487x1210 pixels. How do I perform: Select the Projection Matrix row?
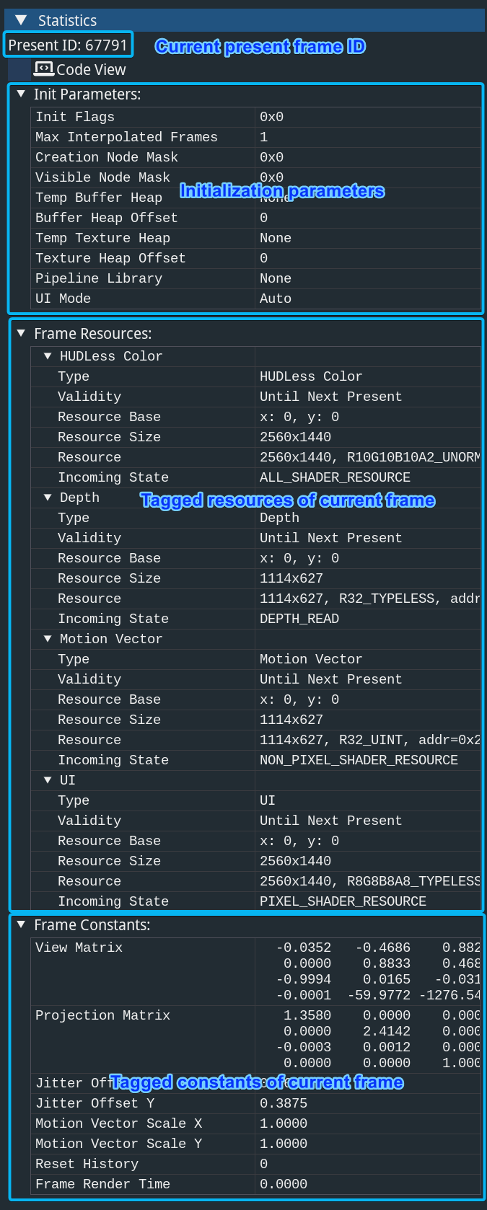tap(102, 1015)
